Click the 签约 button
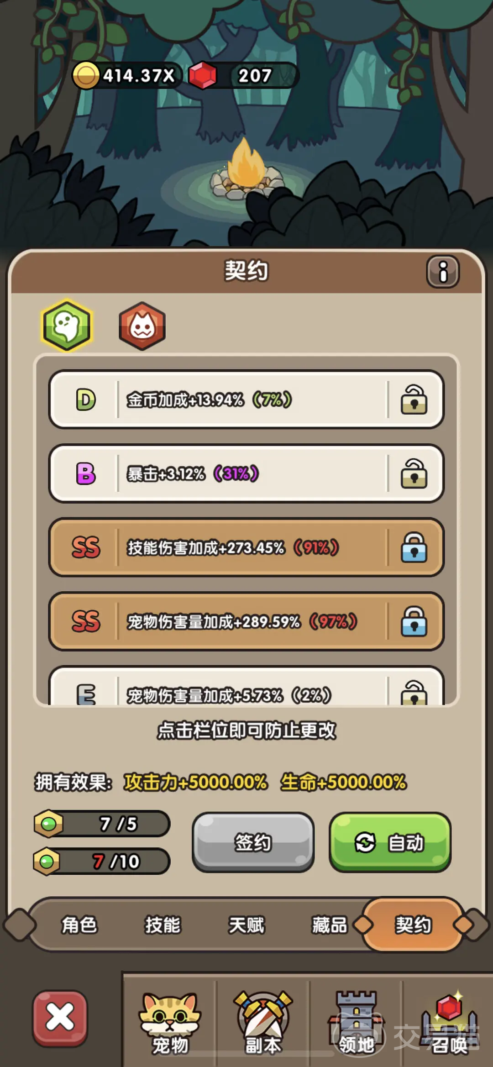493x1067 pixels. click(253, 842)
